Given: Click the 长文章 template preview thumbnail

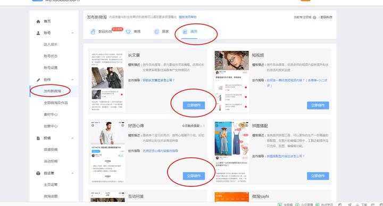Looking at the screenshot, I should 107,81.
